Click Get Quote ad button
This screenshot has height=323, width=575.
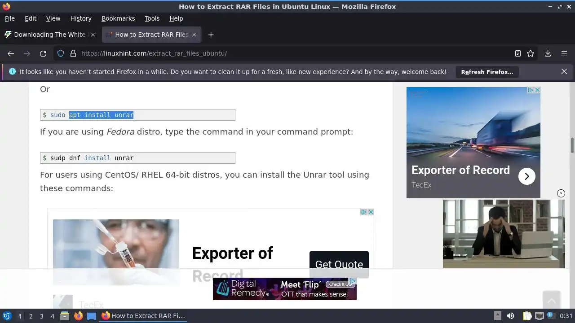tap(339, 264)
